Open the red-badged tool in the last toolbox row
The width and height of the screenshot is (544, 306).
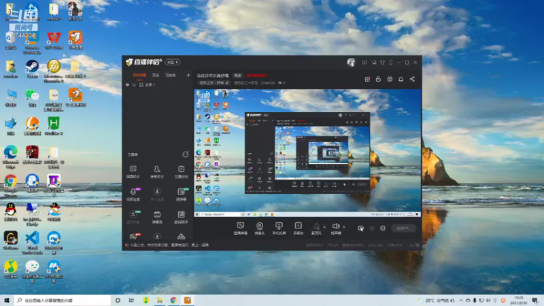pyautogui.click(x=133, y=237)
